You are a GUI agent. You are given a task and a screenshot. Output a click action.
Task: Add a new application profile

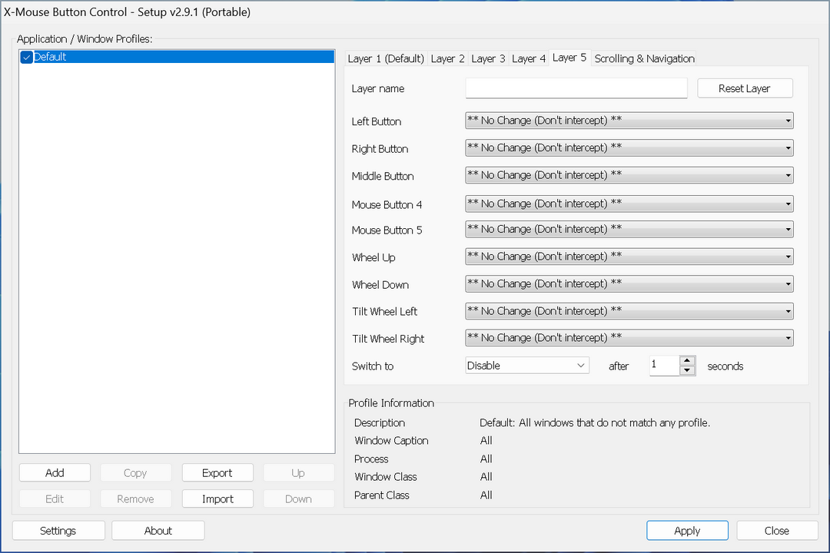point(55,472)
